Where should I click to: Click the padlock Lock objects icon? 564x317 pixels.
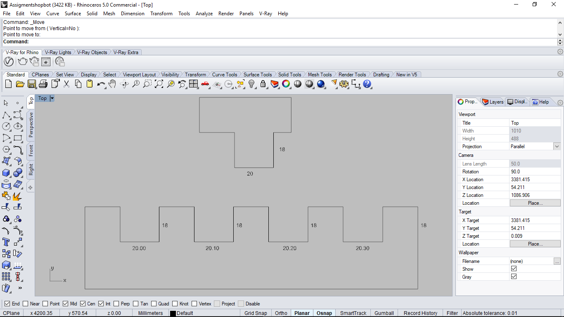(x=263, y=84)
